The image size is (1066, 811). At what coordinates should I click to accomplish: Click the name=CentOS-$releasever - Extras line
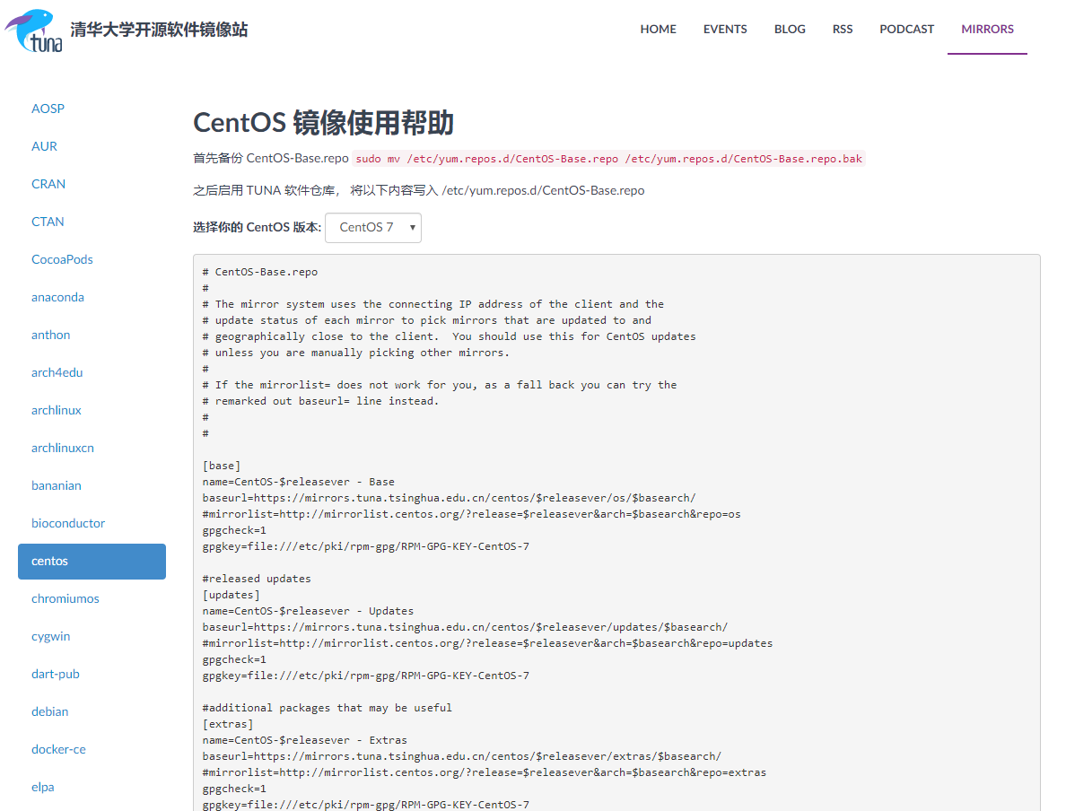[304, 740]
